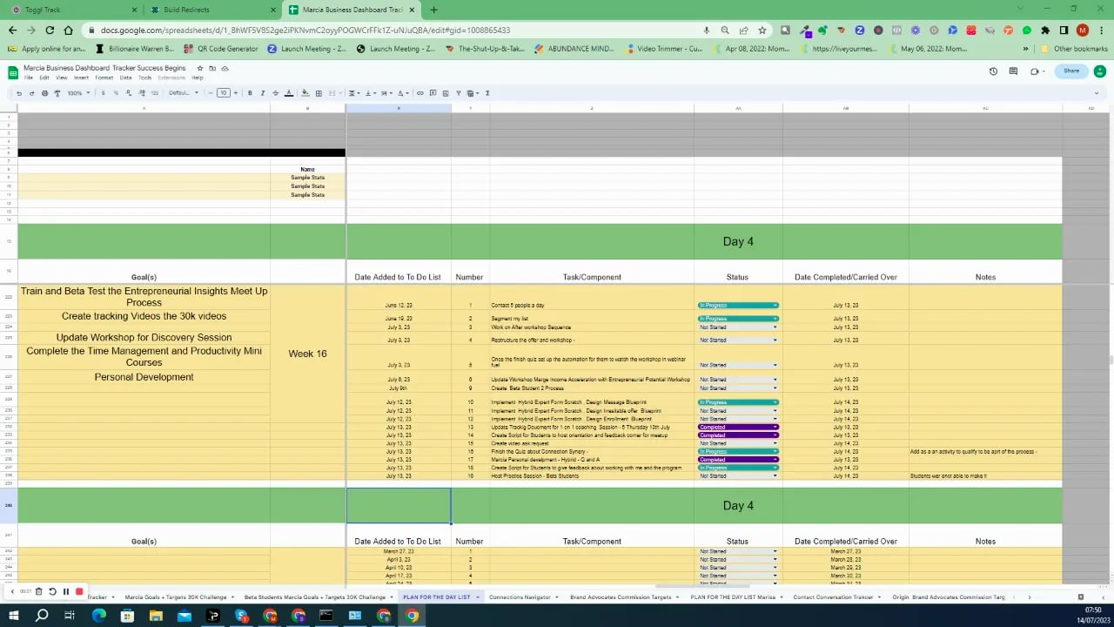The image size is (1114, 627).
Task: Click the Undo icon in toolbar
Action: pos(18,93)
